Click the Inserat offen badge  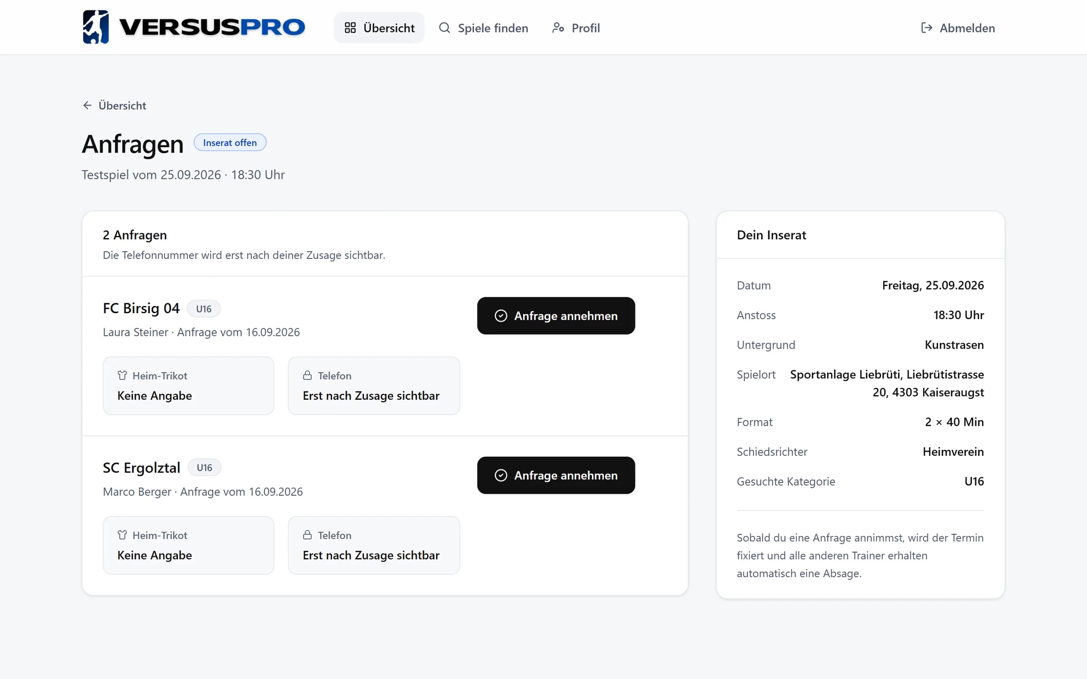click(x=230, y=143)
